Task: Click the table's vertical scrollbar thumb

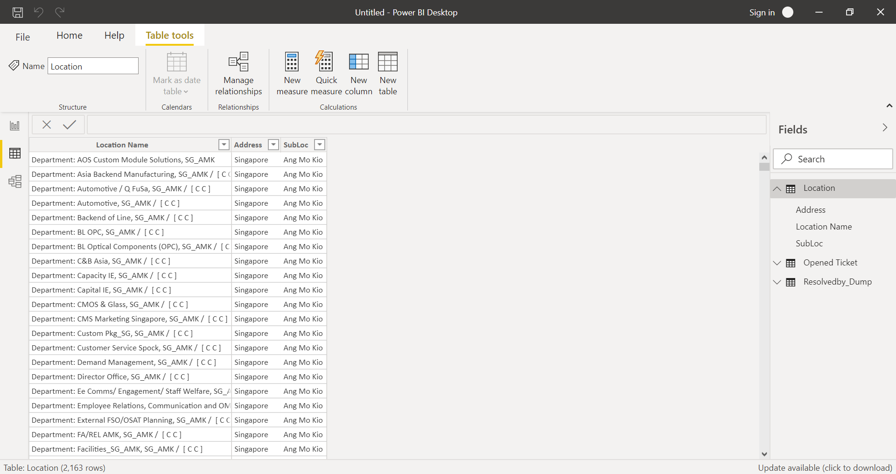Action: click(x=764, y=167)
